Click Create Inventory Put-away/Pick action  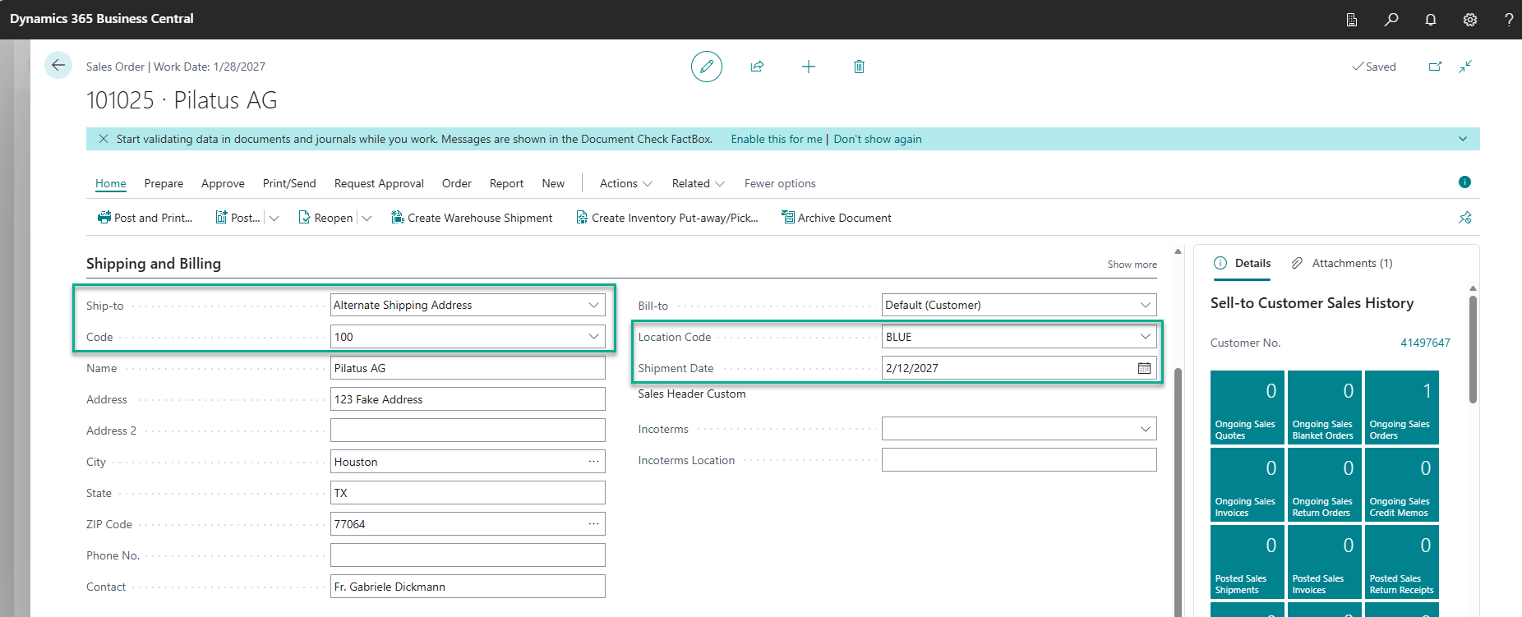pos(667,218)
